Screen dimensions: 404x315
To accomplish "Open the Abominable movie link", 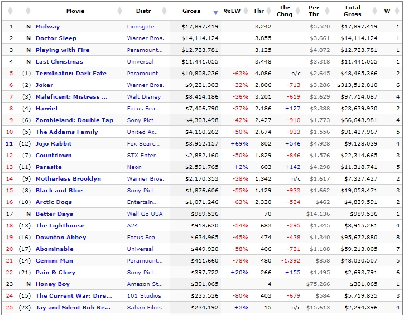I will pyautogui.click(x=54, y=249).
